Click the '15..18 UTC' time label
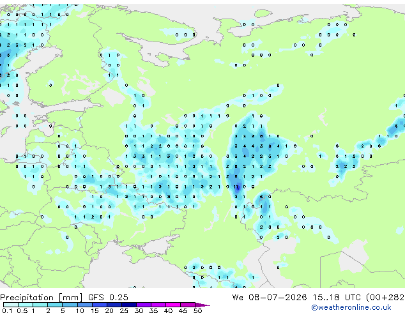The image size is (405, 313). click(337, 298)
